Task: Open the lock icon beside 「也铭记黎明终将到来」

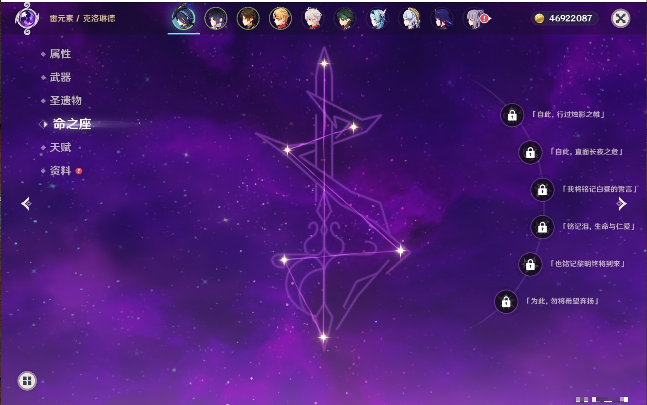Action: pos(530,264)
